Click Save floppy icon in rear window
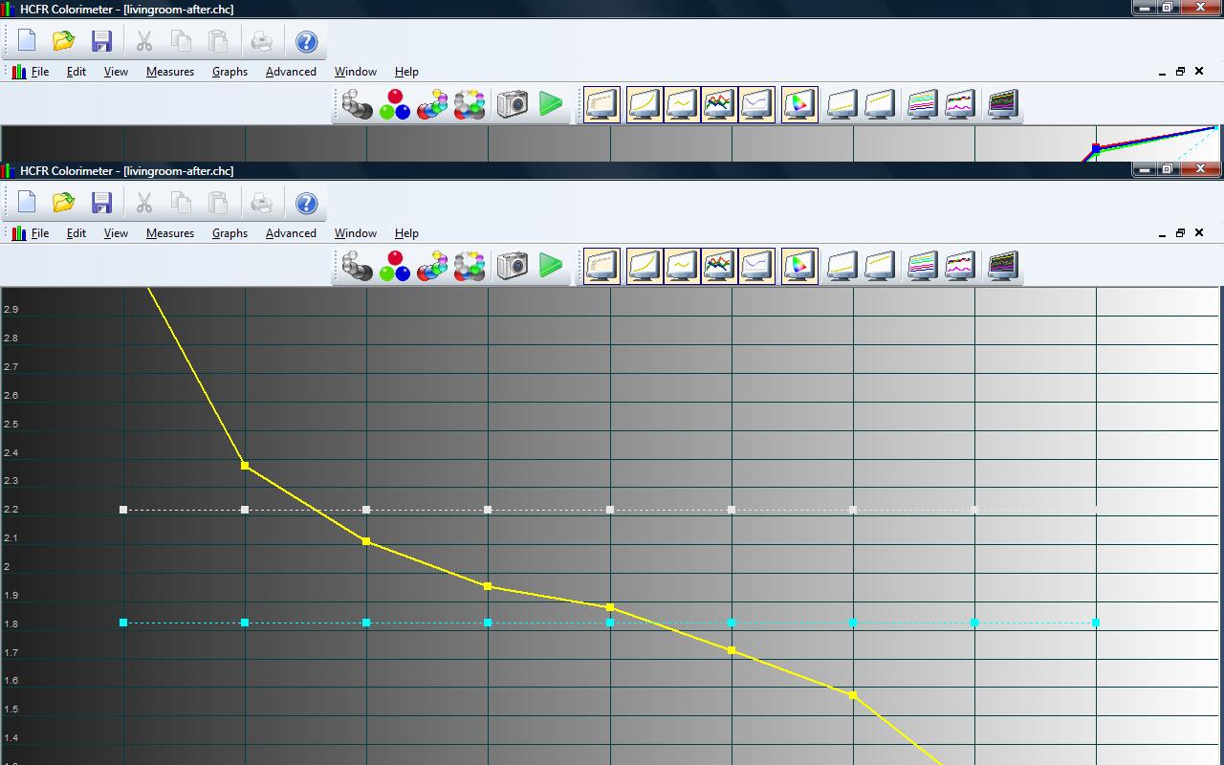1224x765 pixels. (x=101, y=41)
